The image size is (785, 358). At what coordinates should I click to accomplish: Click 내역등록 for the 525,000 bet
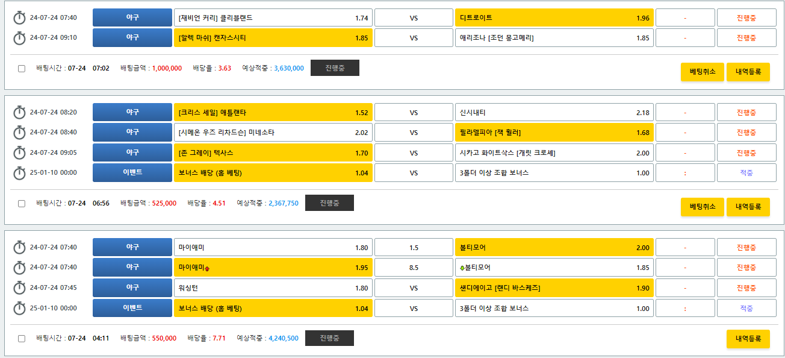point(748,207)
